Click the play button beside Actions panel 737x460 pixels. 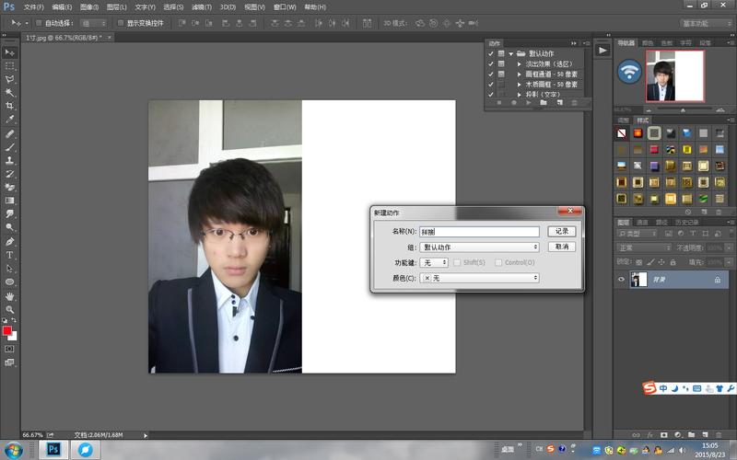pyautogui.click(x=602, y=51)
